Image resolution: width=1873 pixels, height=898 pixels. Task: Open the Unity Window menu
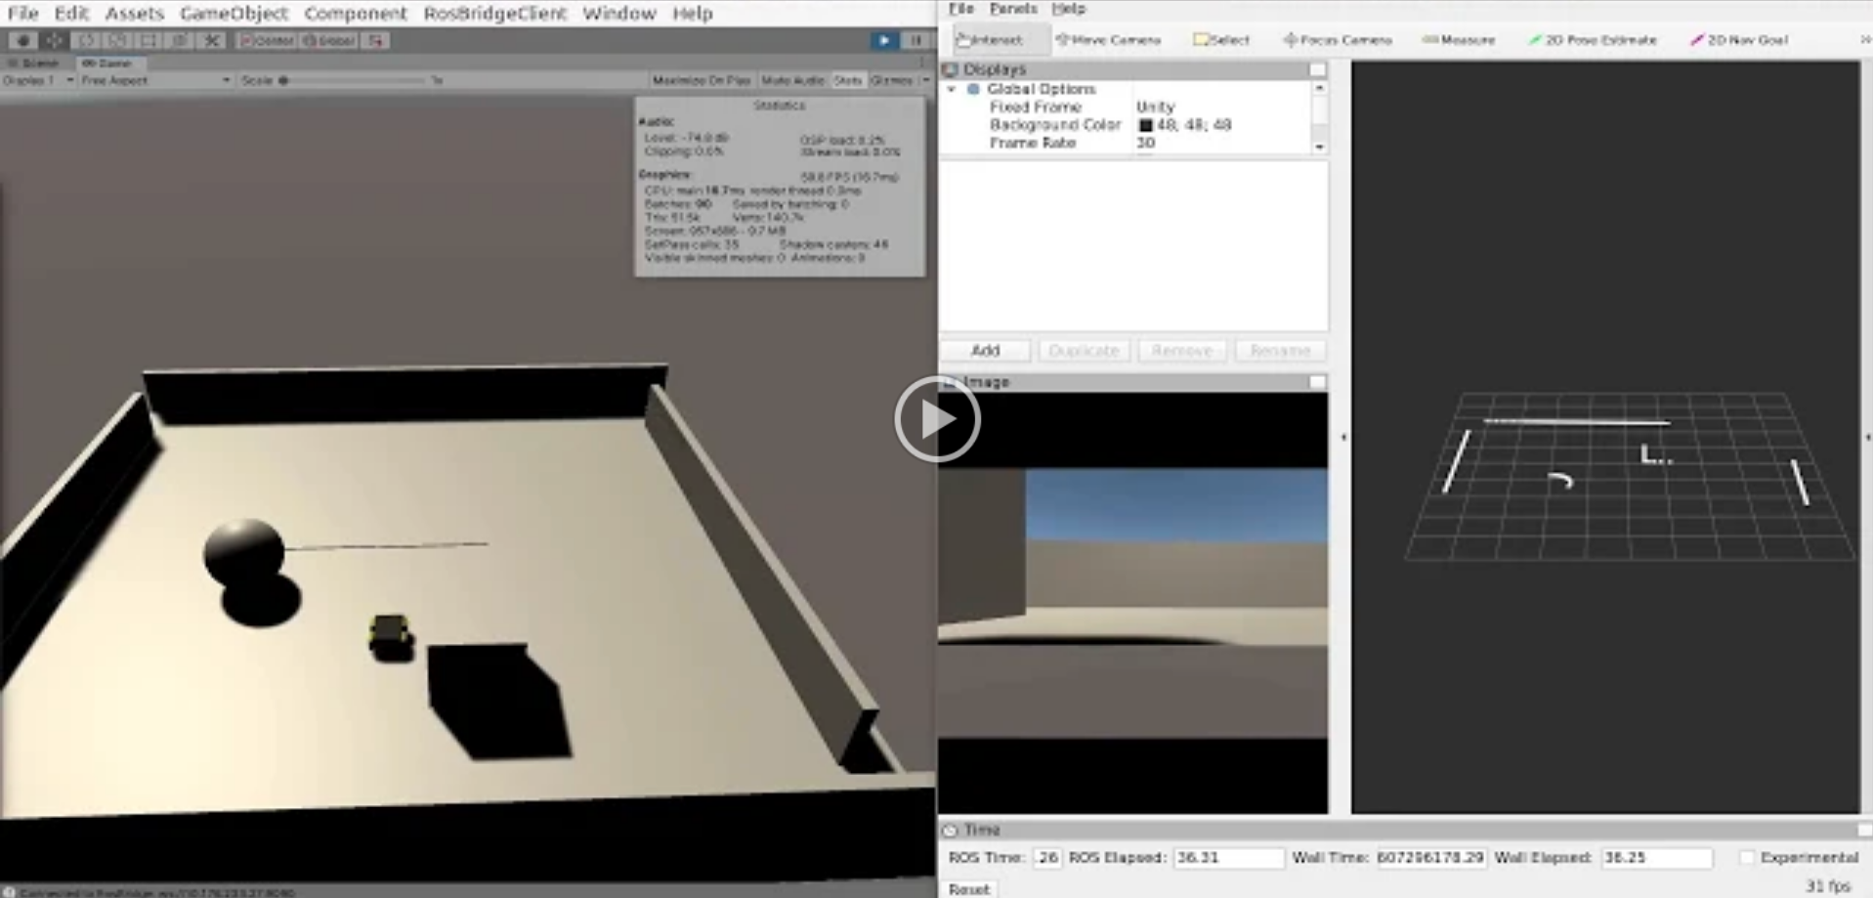click(618, 13)
